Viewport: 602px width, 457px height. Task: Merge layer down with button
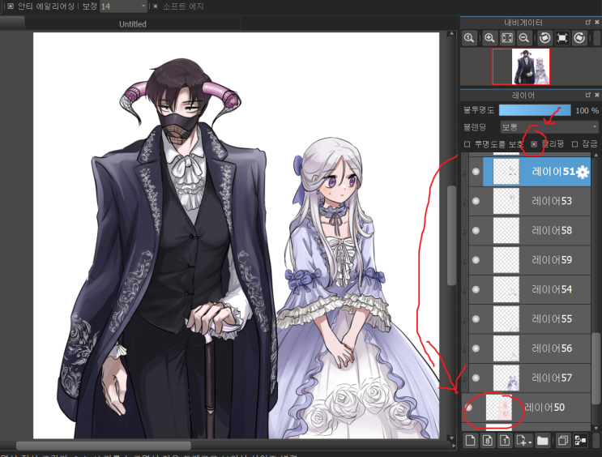(580, 440)
